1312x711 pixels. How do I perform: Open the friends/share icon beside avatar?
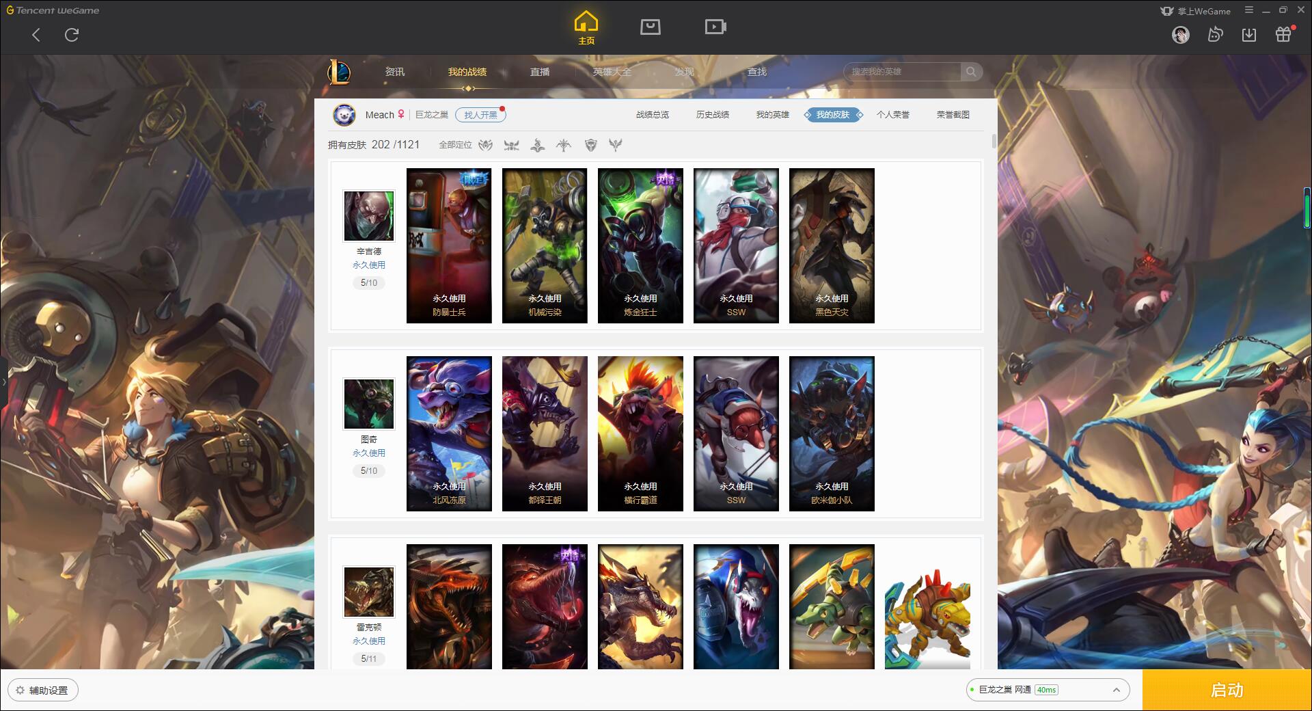pos(1215,34)
